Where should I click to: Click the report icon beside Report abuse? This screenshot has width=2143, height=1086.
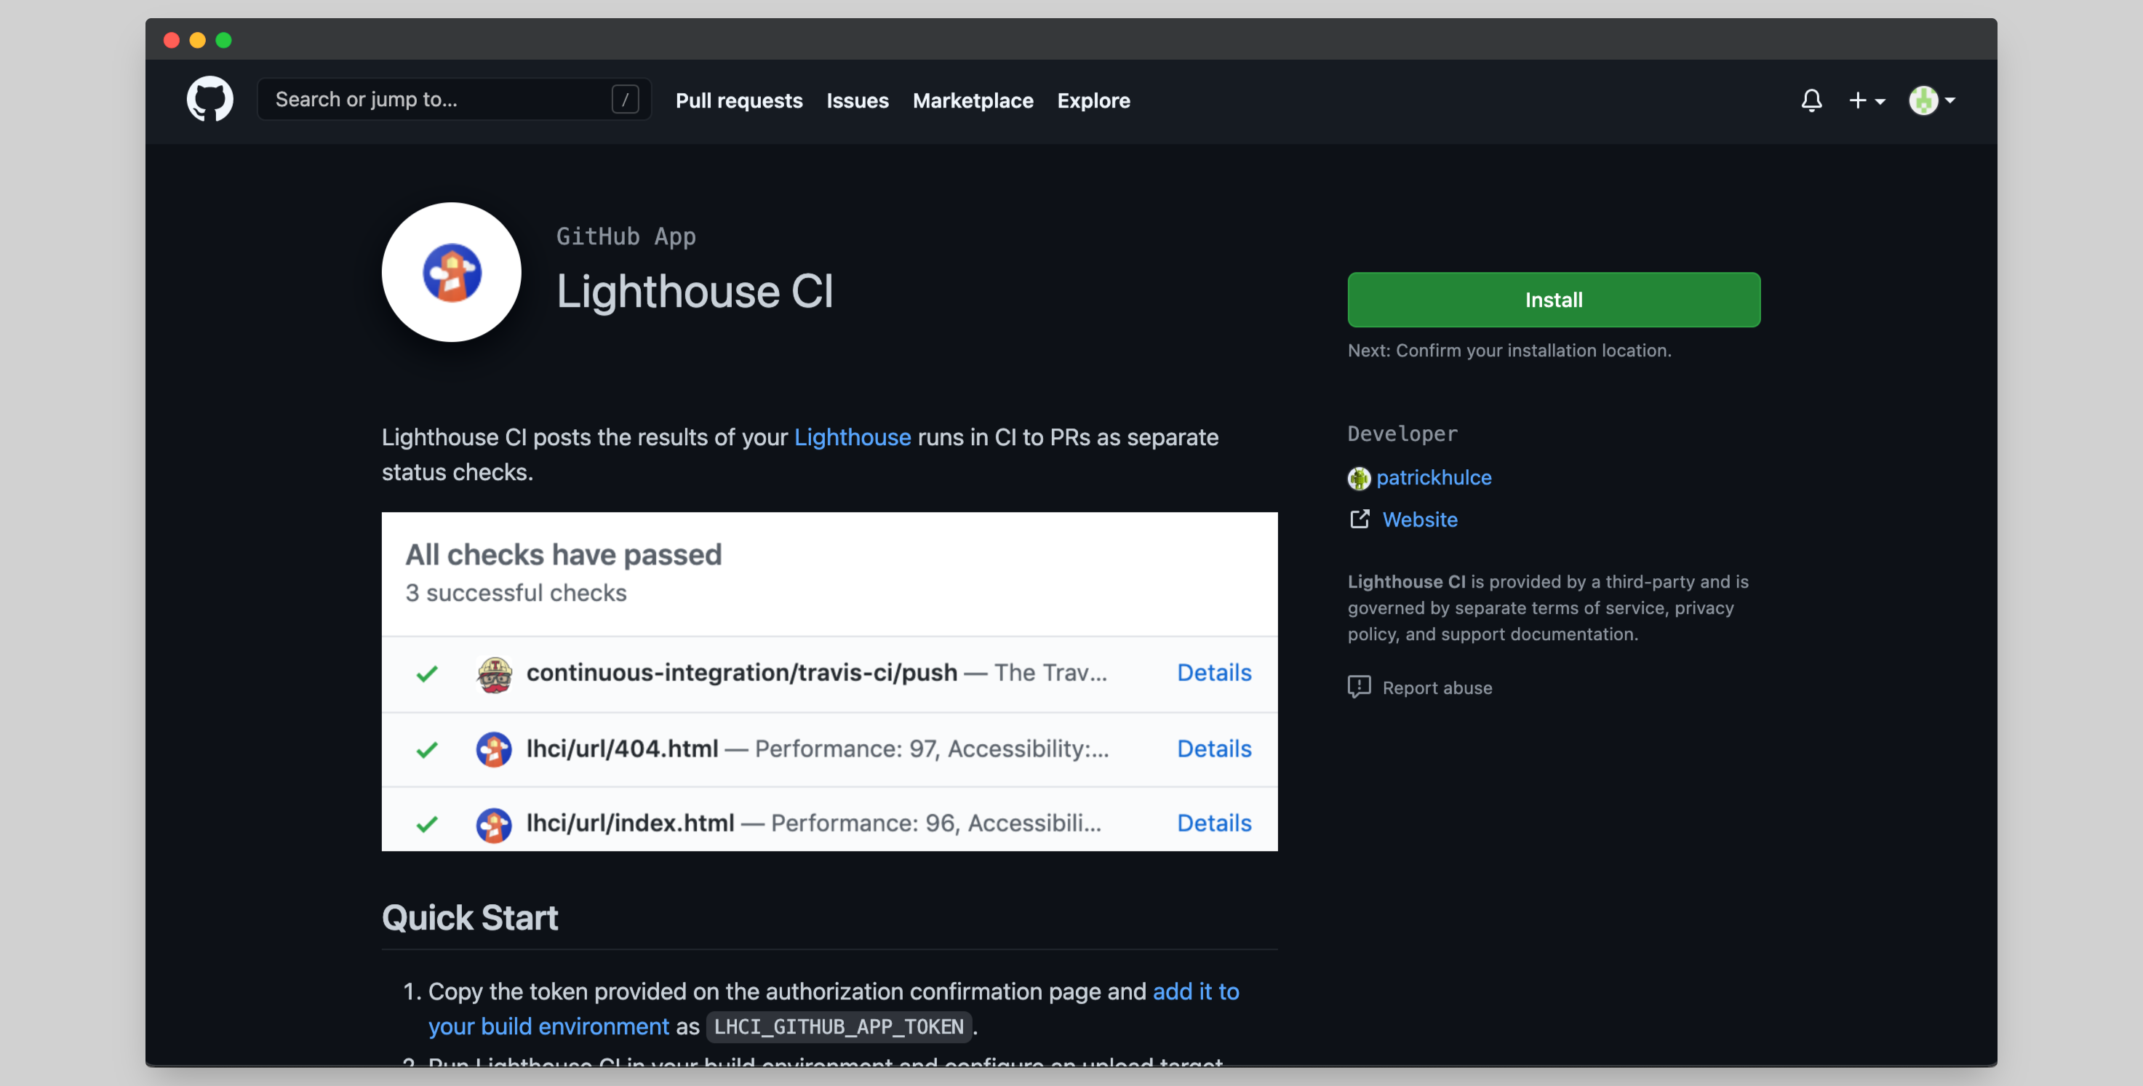point(1360,687)
